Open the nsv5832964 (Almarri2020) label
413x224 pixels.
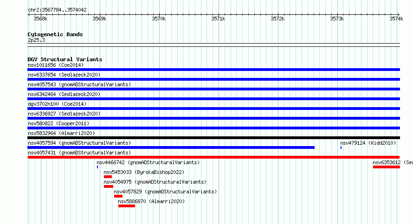point(61,133)
